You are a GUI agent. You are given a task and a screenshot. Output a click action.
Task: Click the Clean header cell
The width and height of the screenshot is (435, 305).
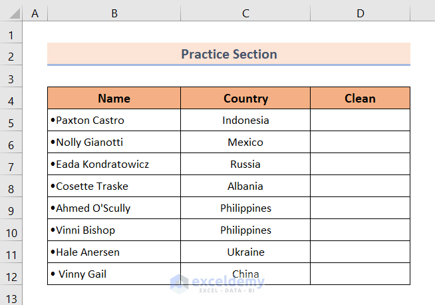pyautogui.click(x=360, y=99)
